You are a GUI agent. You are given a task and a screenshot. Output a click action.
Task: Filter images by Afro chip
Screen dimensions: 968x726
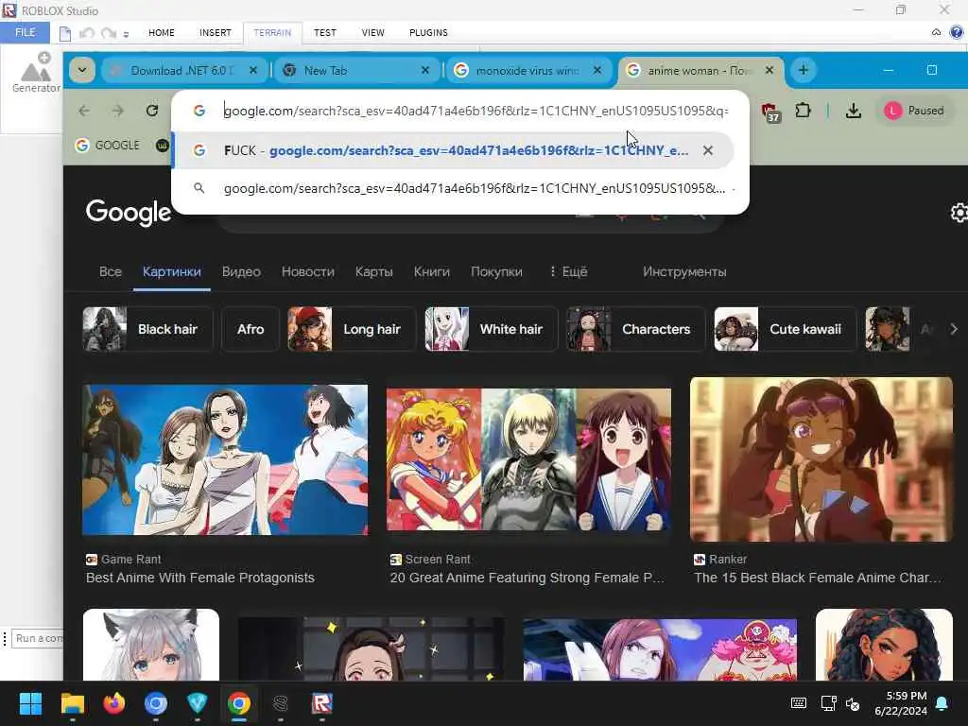250,329
